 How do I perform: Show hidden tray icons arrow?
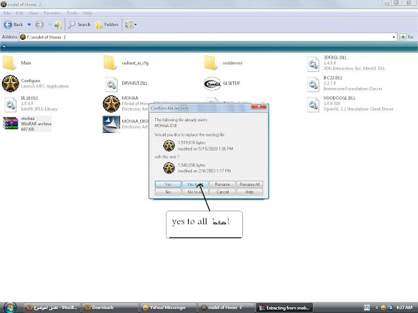(377, 308)
